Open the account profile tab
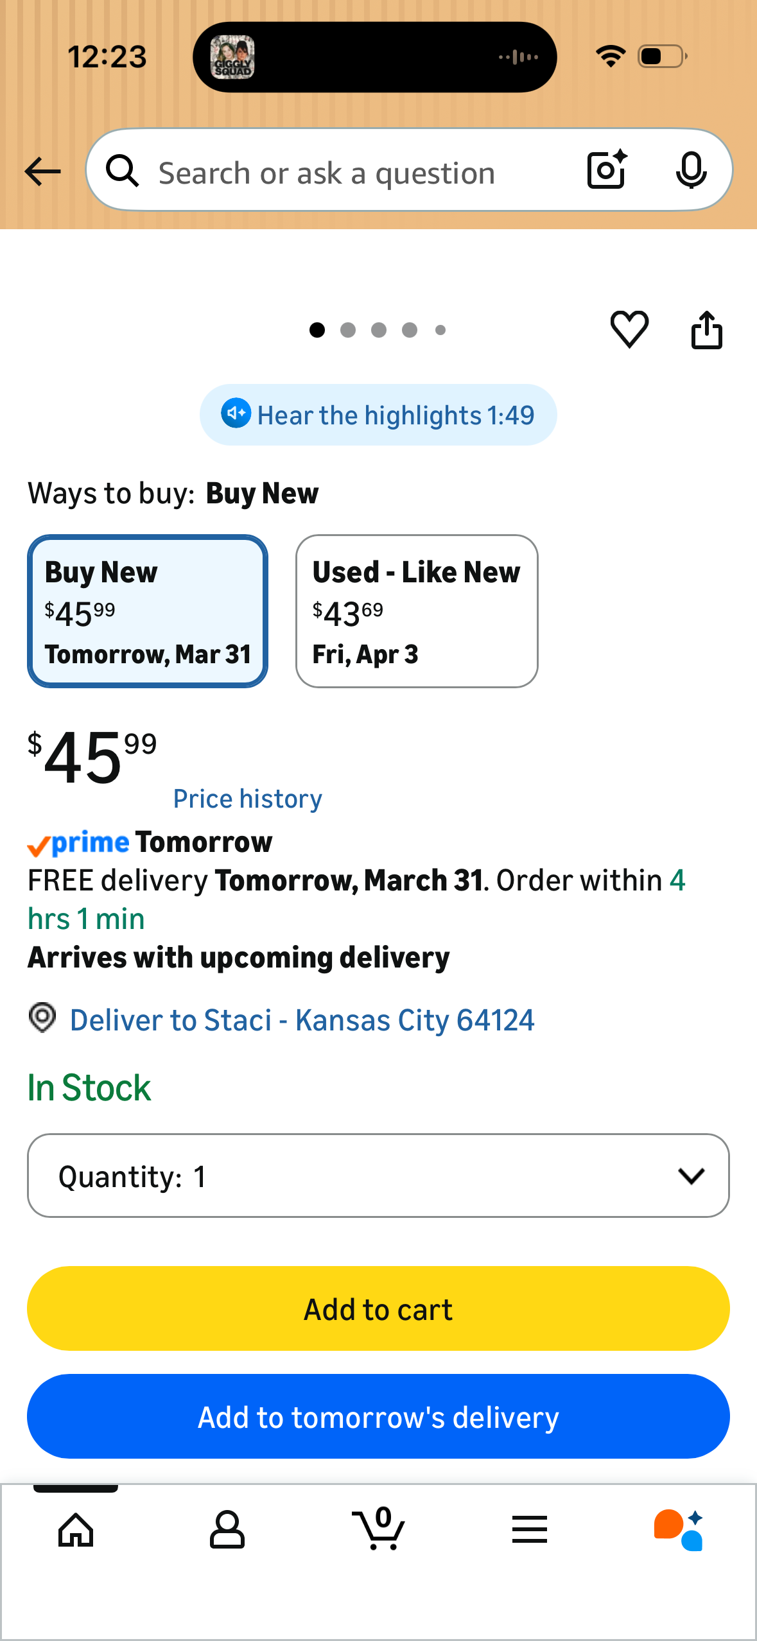The image size is (757, 1641). tap(227, 1530)
